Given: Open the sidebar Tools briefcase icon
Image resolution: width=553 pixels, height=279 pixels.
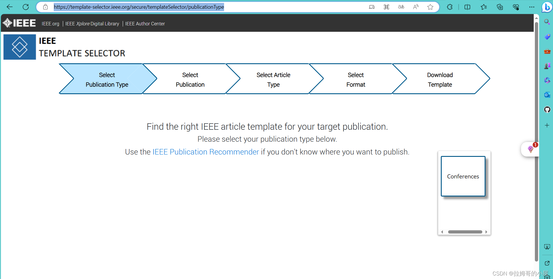Looking at the screenshot, I should (x=547, y=51).
